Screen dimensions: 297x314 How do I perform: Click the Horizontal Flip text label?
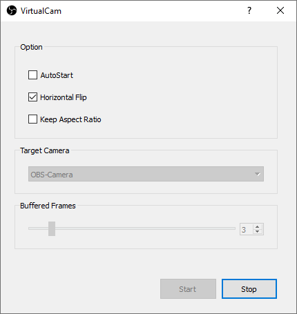[x=64, y=97]
